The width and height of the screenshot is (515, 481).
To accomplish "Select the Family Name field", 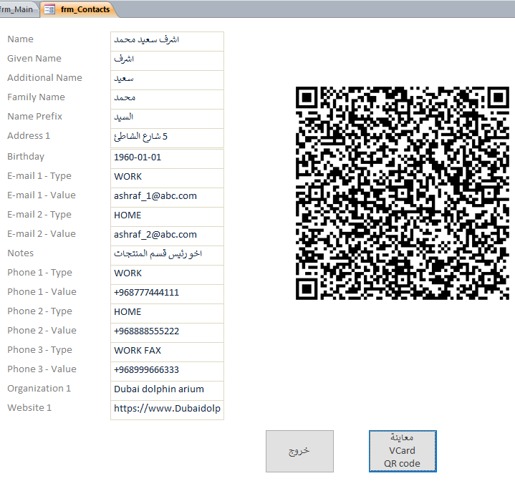I will point(167,99).
